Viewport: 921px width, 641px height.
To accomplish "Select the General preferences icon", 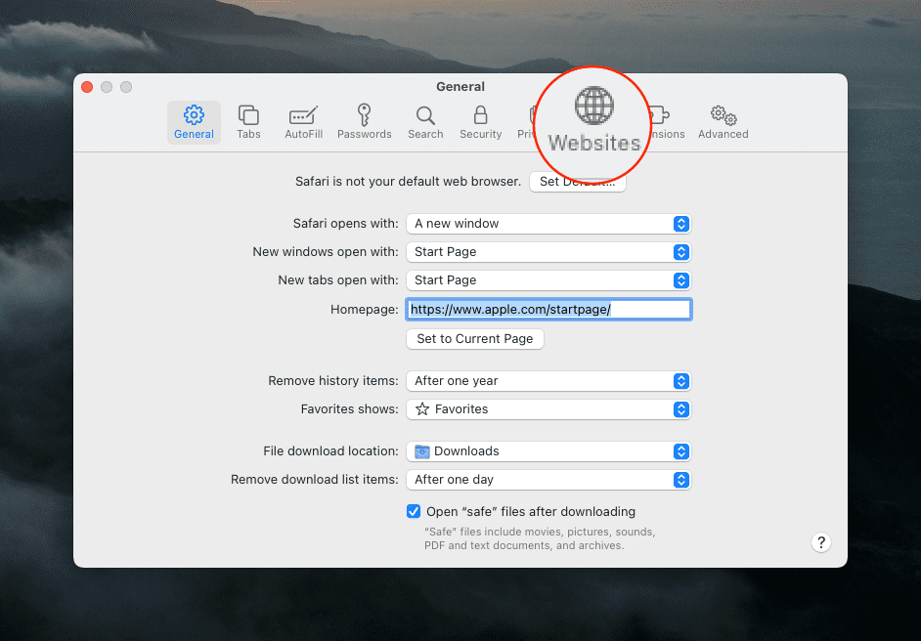I will point(194,119).
